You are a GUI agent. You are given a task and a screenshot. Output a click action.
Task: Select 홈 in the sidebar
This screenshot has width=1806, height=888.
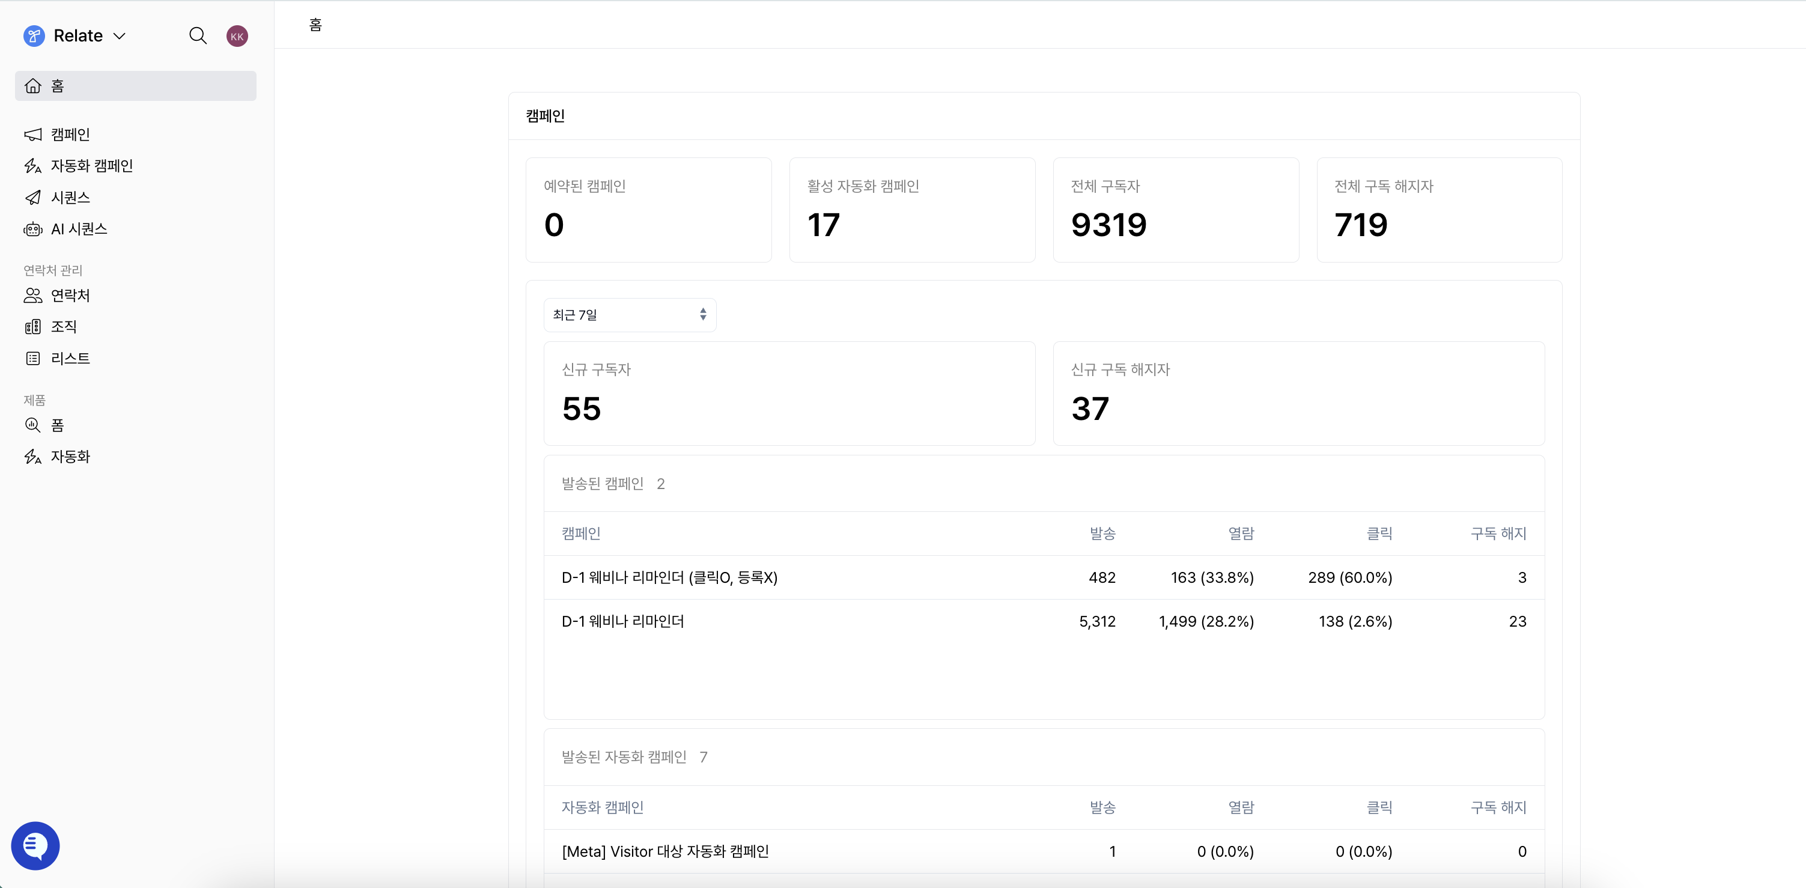point(135,85)
